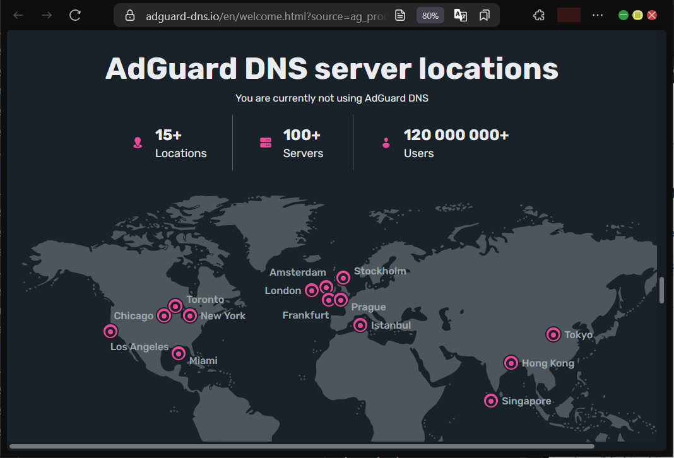674x458 pixels.
Task: Open the extensions puzzle icon
Action: click(538, 16)
